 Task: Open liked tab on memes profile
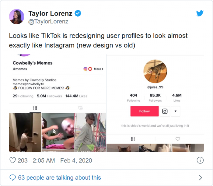coord(80,108)
